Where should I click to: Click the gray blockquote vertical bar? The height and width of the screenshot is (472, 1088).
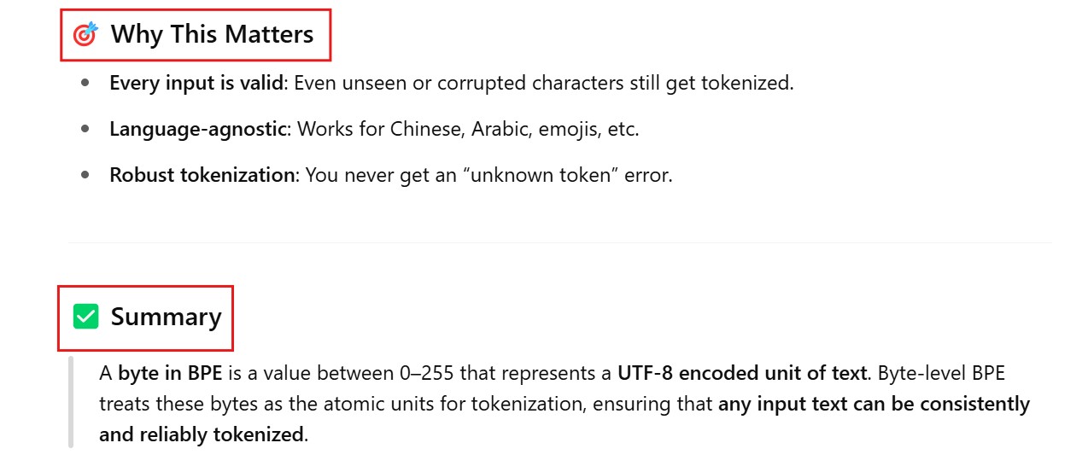click(x=71, y=403)
